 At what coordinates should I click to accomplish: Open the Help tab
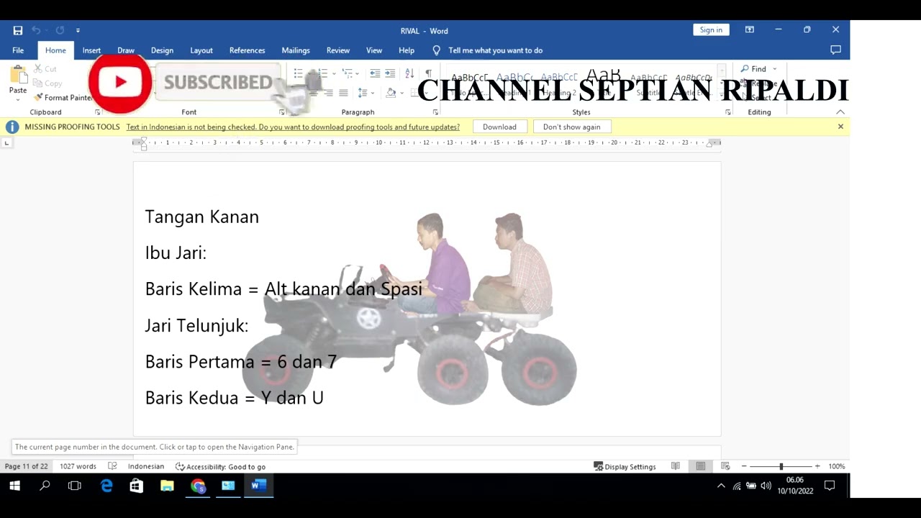click(x=407, y=50)
